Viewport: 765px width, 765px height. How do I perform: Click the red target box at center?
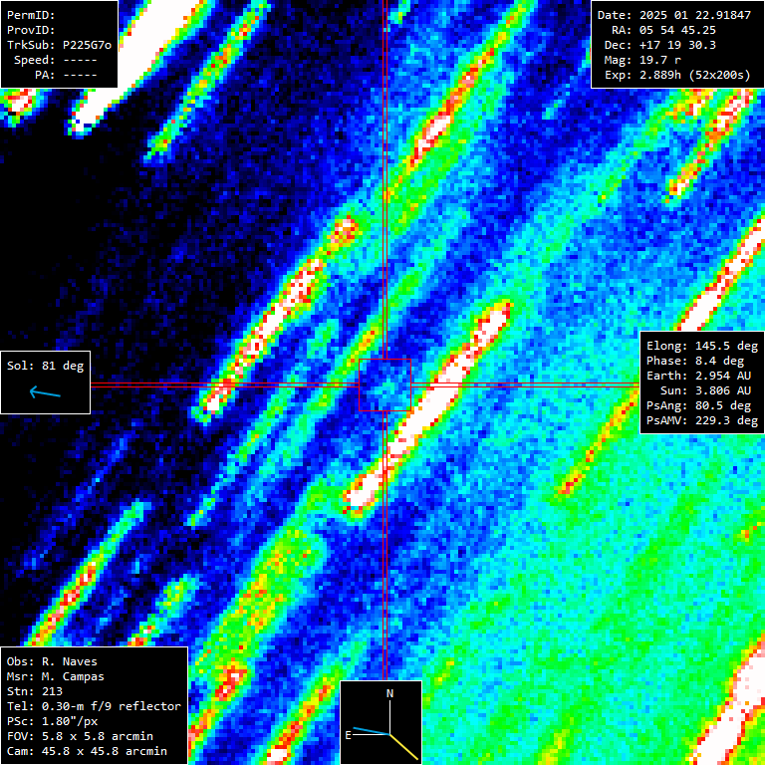384,384
